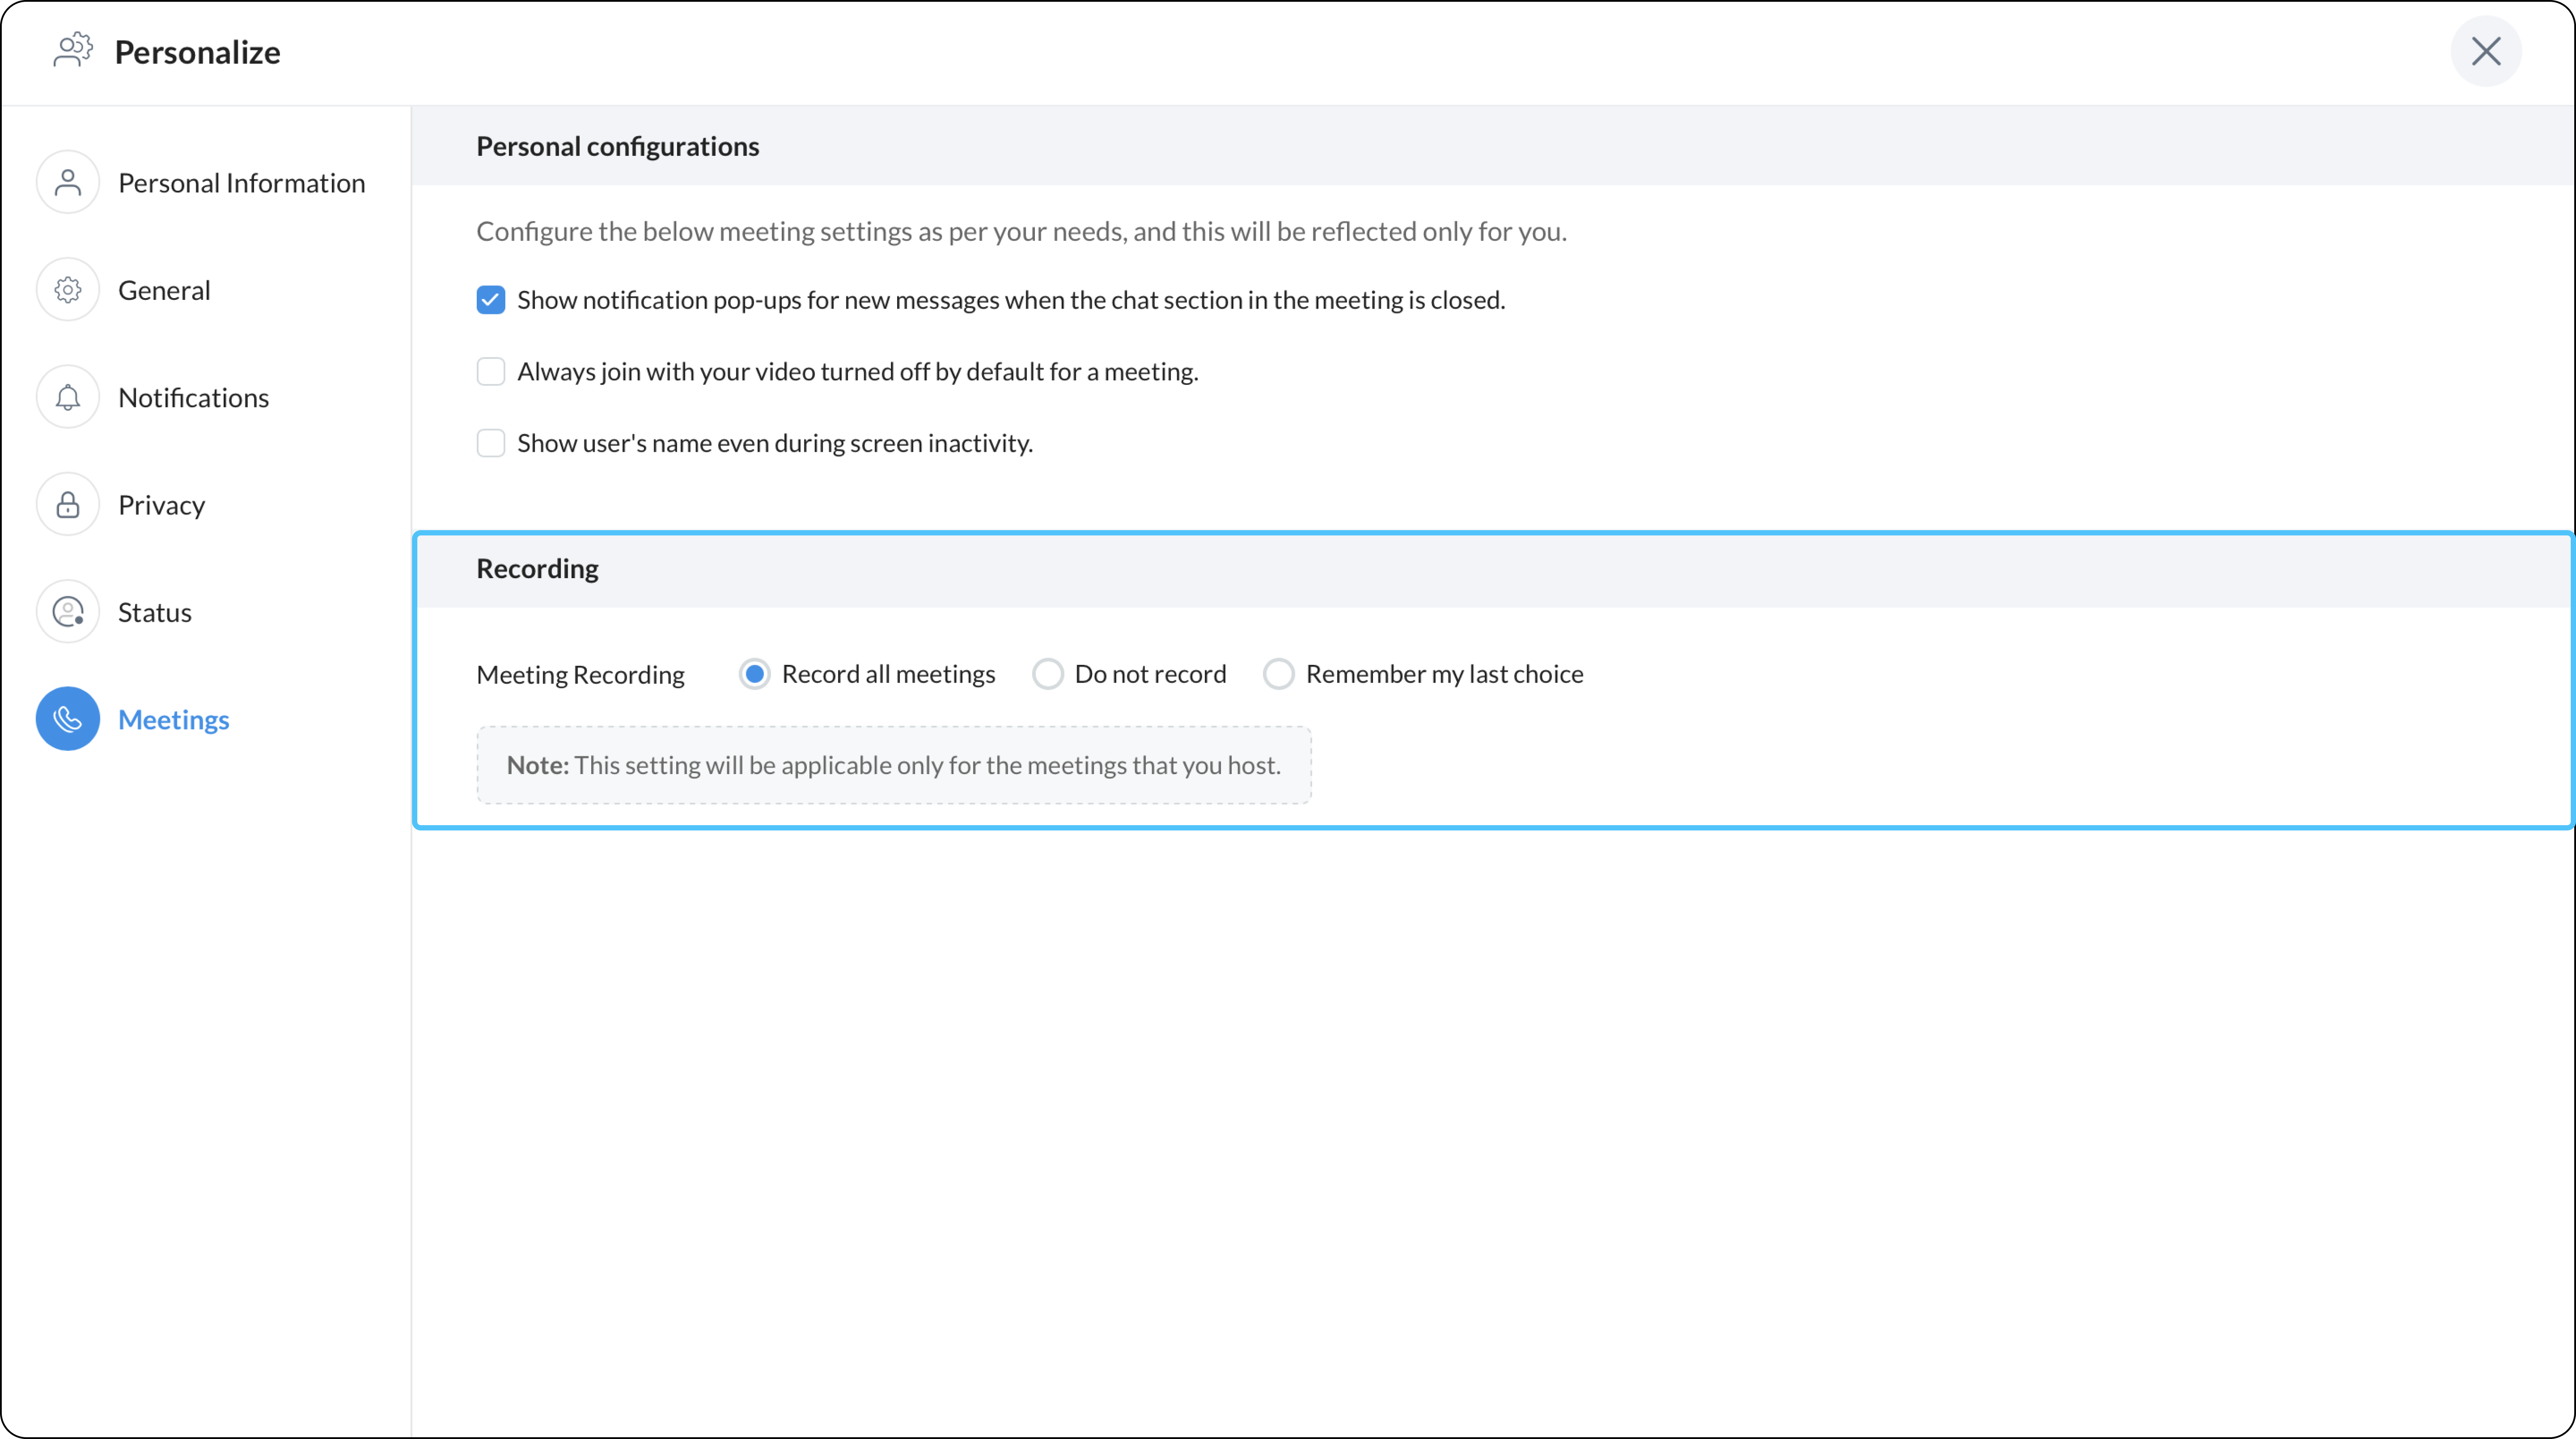Click the Notifications bell icon
The height and width of the screenshot is (1439, 2576).
[x=68, y=397]
